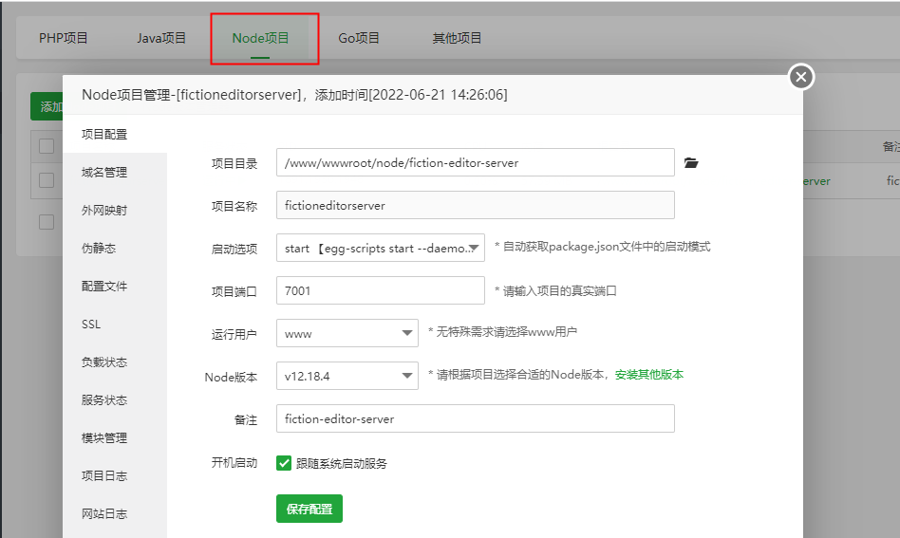Go to 项目日志 in the side menu

[x=104, y=476]
